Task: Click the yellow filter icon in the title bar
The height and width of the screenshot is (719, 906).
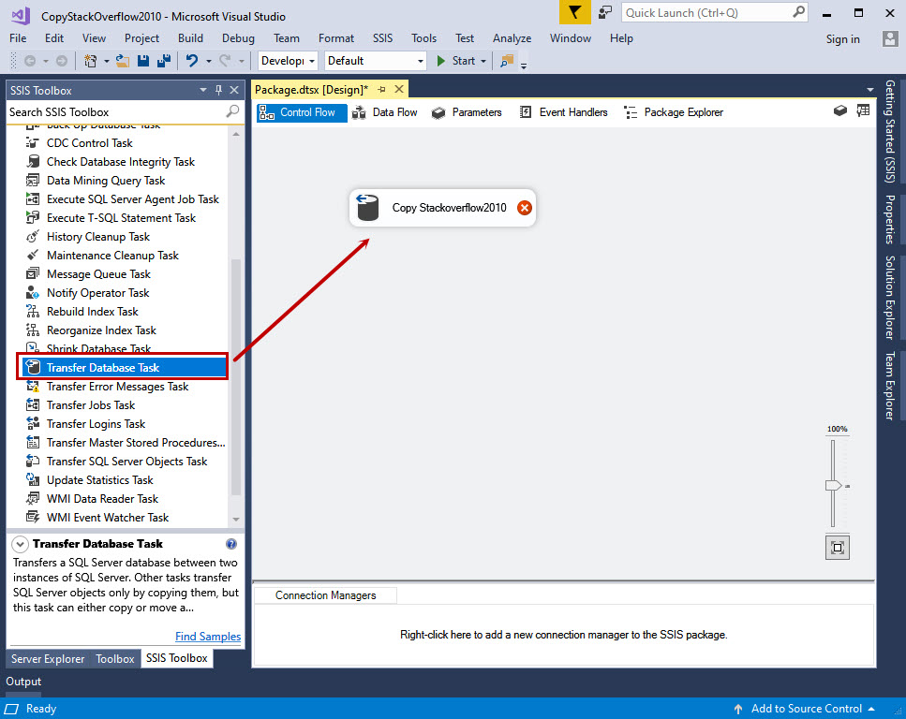Action: point(574,13)
